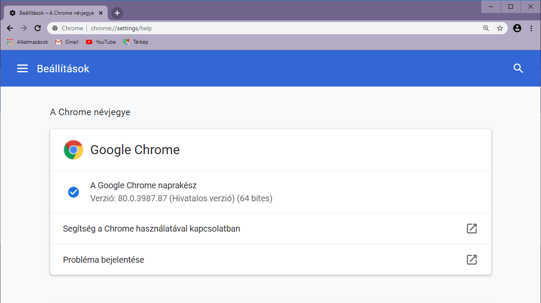Open the Alkalmazások apps bookmark
541x303 pixels.
[x=27, y=42]
